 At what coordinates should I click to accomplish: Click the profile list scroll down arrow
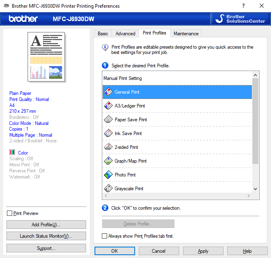point(255,189)
